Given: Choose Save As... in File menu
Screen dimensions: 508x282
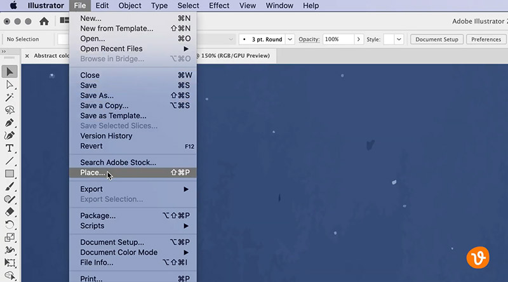Looking at the screenshot, I should [x=133, y=96].
